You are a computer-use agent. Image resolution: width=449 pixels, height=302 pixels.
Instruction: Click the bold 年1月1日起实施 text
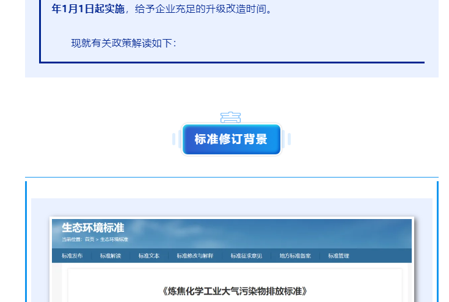[x=87, y=9]
